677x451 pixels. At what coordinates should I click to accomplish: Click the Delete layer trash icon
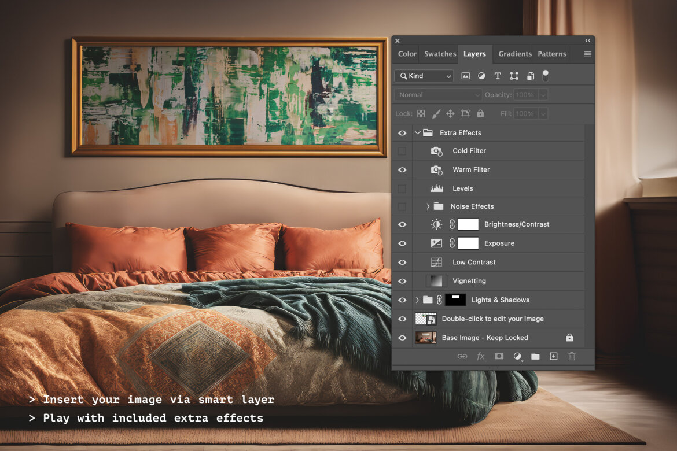(x=571, y=356)
